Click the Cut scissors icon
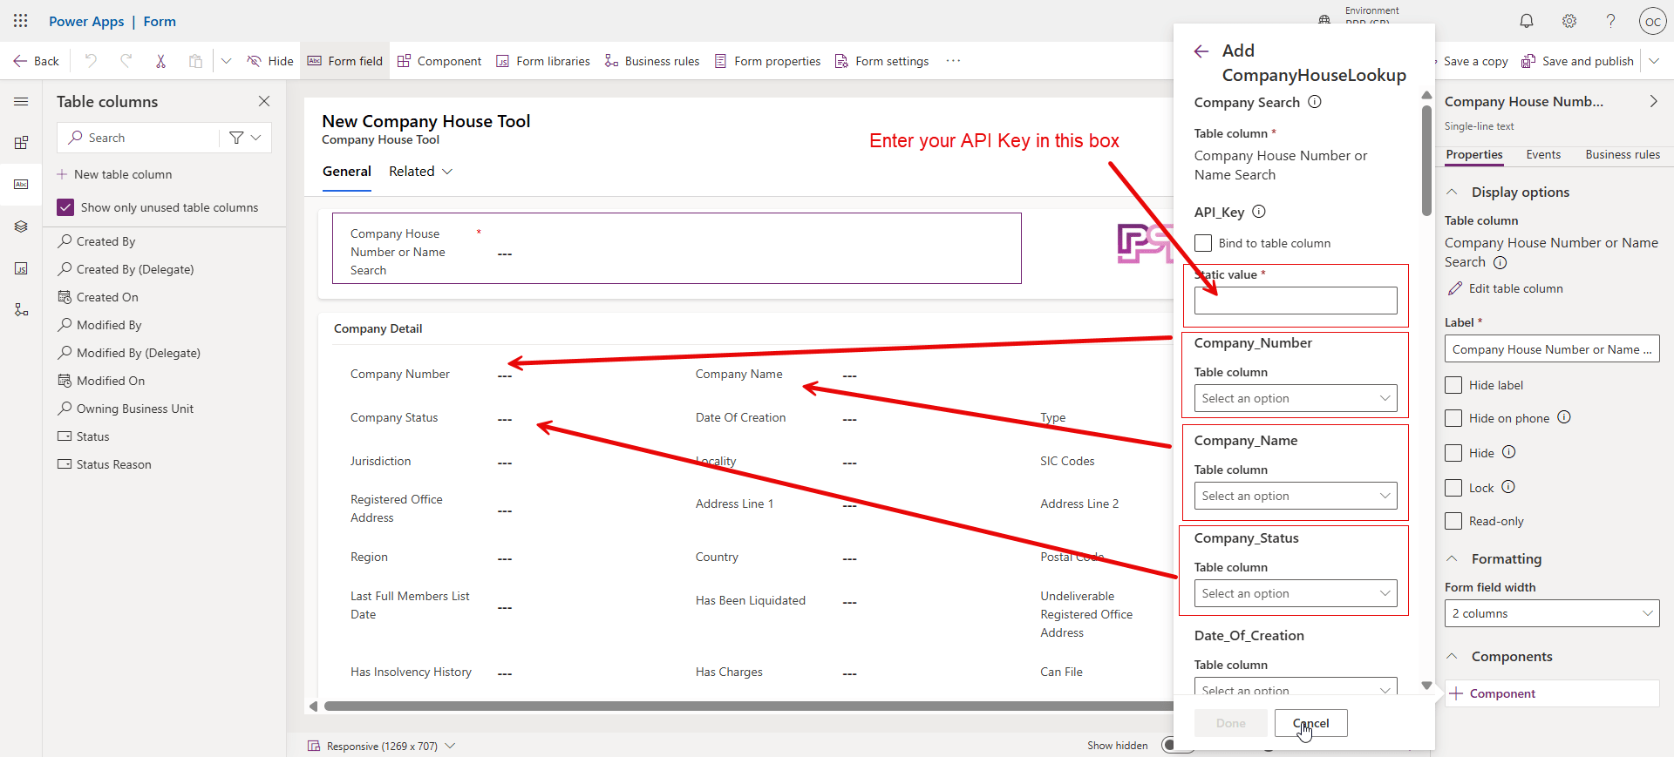This screenshot has height=757, width=1674. click(160, 61)
